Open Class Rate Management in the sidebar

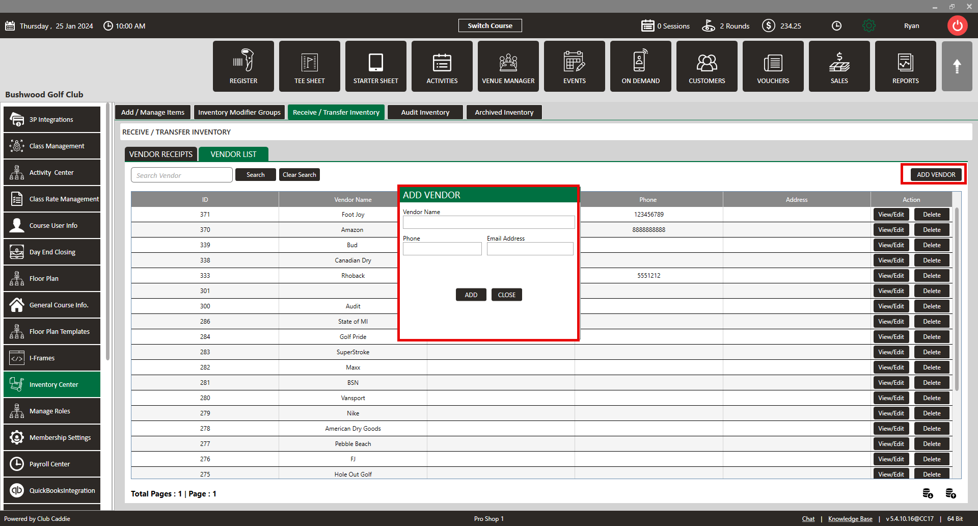click(x=52, y=199)
